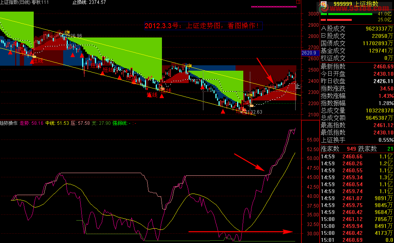Click the 指数涨跌 34.58 row

357,88
